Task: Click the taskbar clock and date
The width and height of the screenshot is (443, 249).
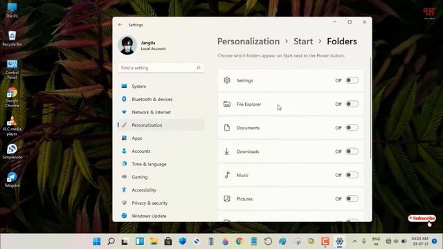Action: [419, 241]
